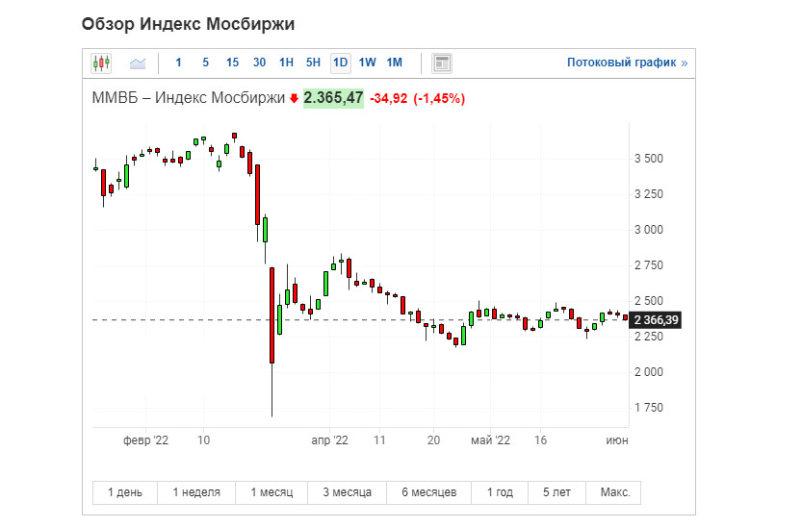Choose the 1 год range tab
Viewport: 802px width, 527px height.
500,492
